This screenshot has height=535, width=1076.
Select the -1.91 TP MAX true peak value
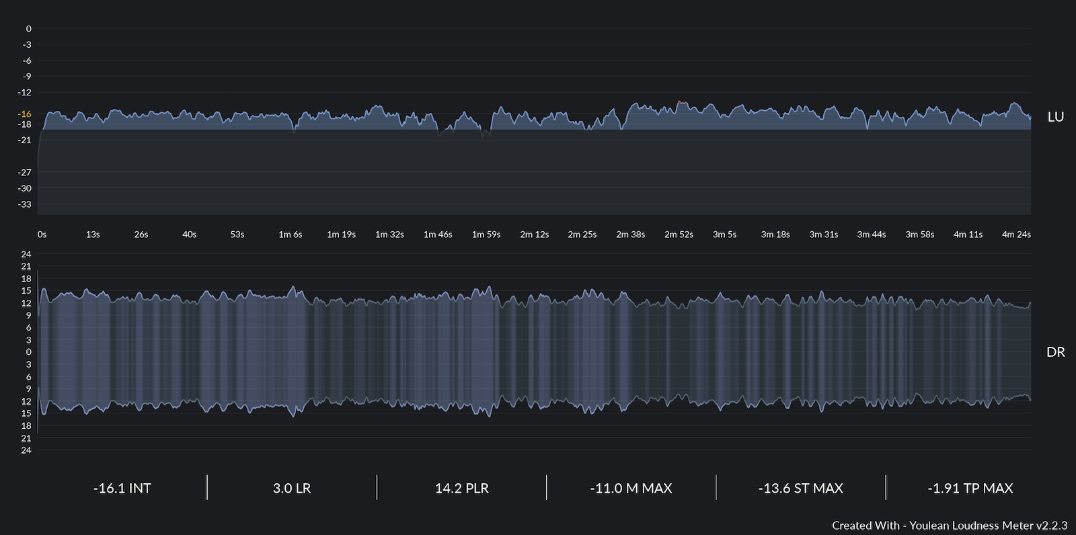point(970,489)
